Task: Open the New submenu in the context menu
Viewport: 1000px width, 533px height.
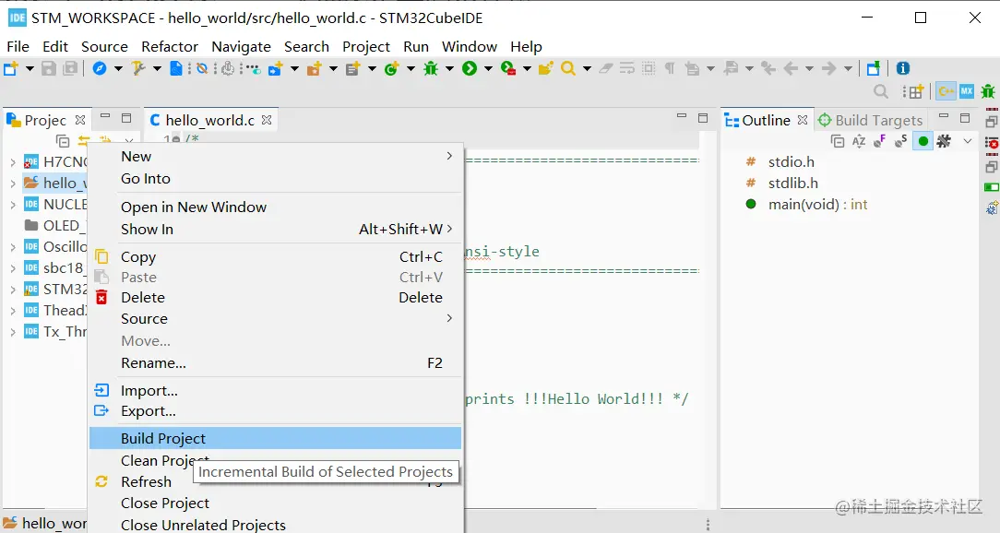Action: pyautogui.click(x=275, y=156)
